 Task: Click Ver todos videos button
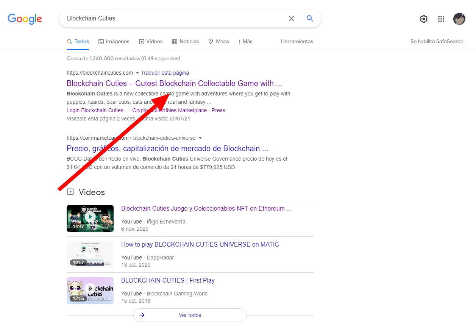(x=190, y=315)
